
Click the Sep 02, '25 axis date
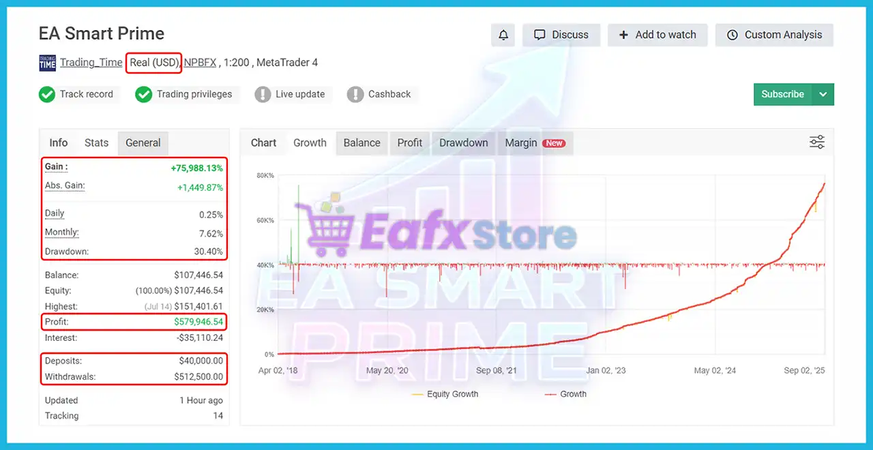(805, 371)
